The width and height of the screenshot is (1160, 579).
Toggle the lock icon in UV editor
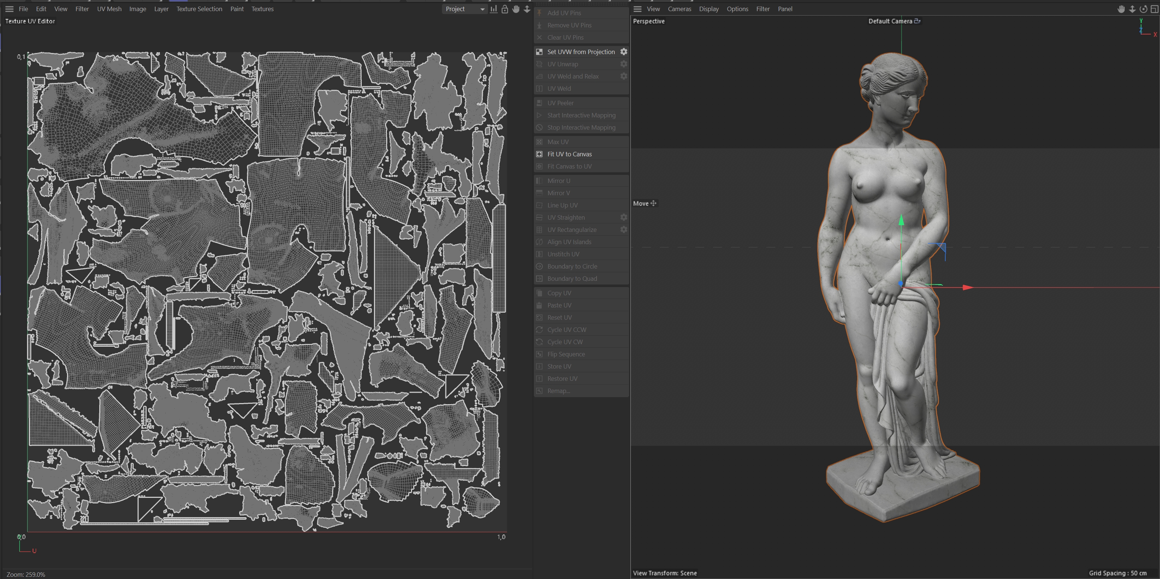tap(504, 9)
